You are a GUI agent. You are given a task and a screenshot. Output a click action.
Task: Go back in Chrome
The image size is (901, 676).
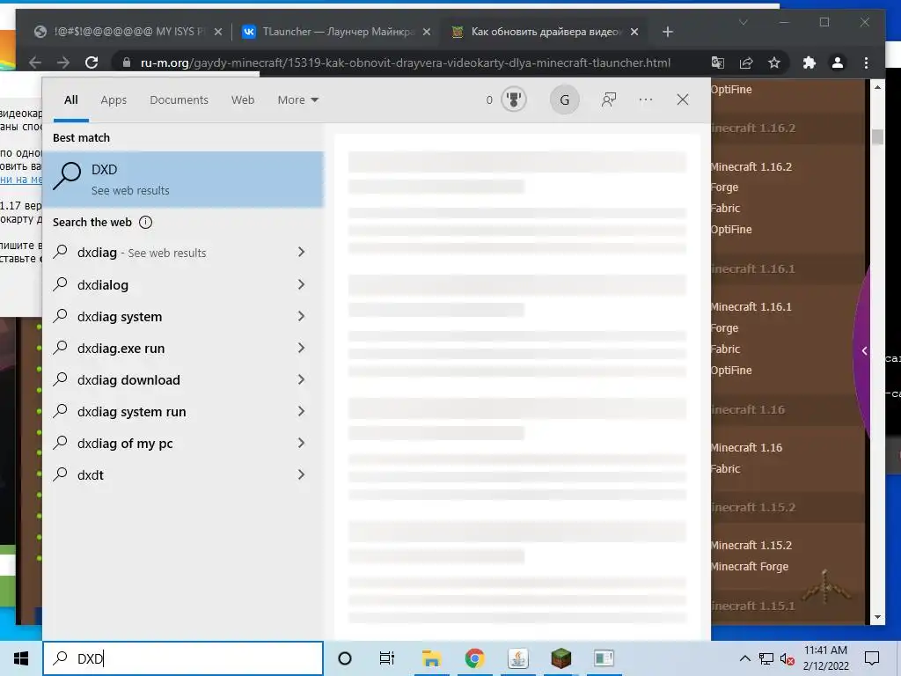pos(35,62)
